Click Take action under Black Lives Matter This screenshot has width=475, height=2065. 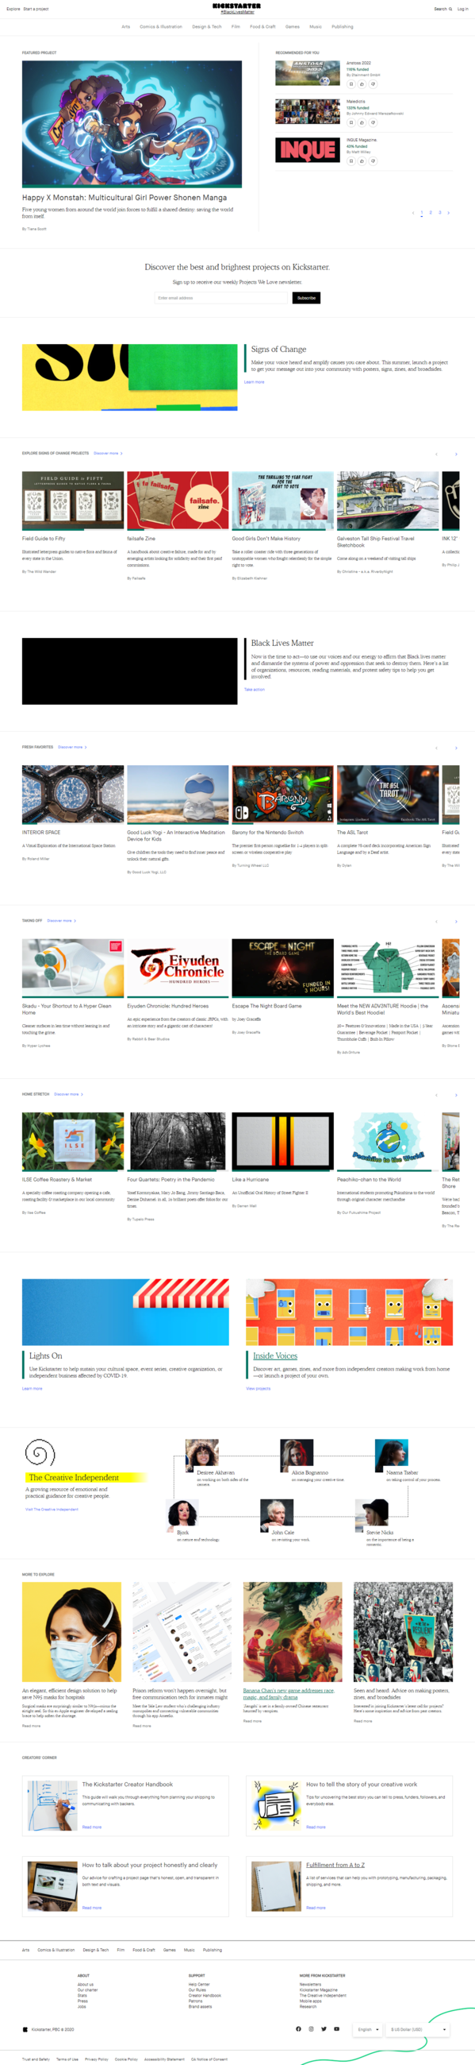(x=255, y=690)
